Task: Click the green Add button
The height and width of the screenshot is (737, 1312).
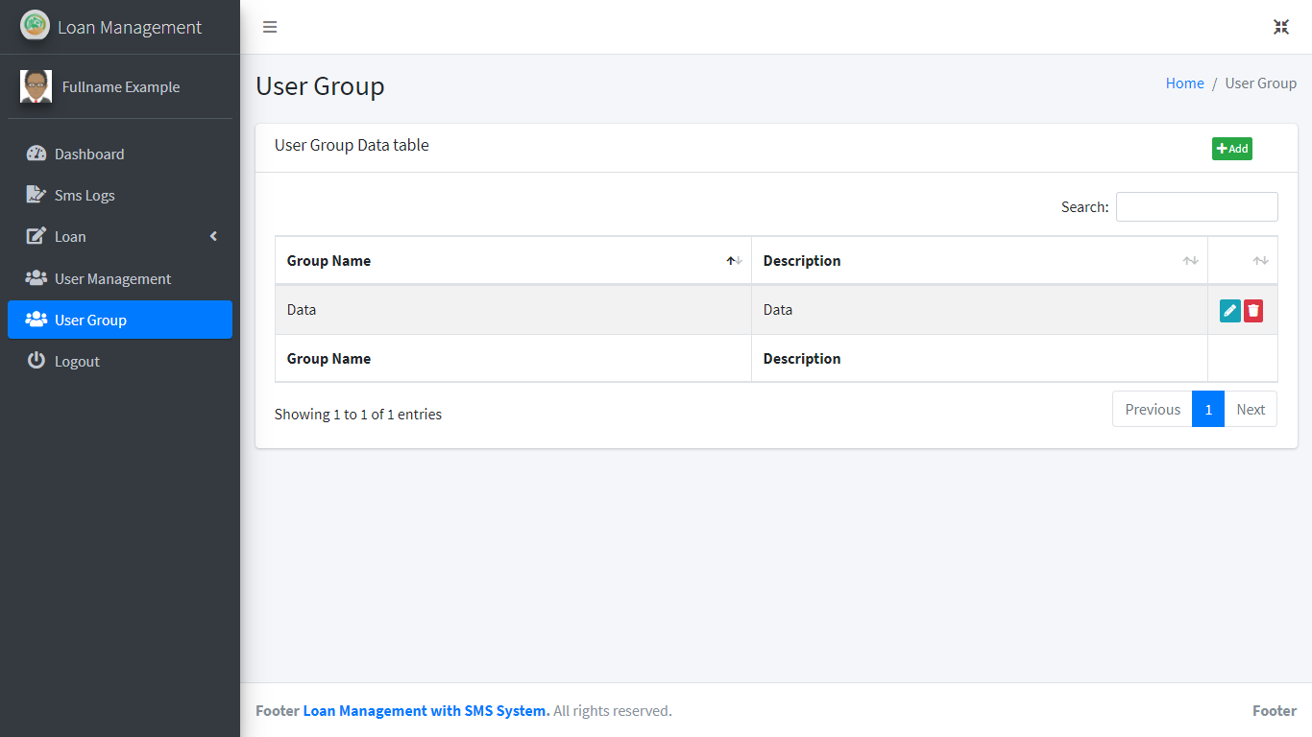Action: coord(1231,149)
